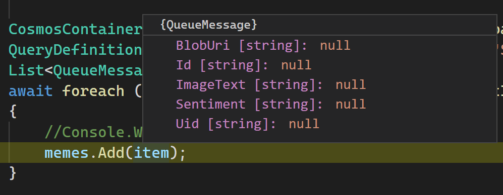Click the commented //Console line

(93, 132)
